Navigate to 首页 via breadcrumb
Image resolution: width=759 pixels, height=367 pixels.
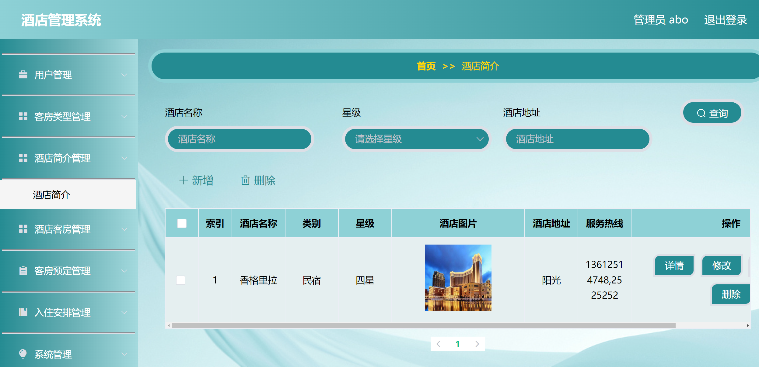425,66
